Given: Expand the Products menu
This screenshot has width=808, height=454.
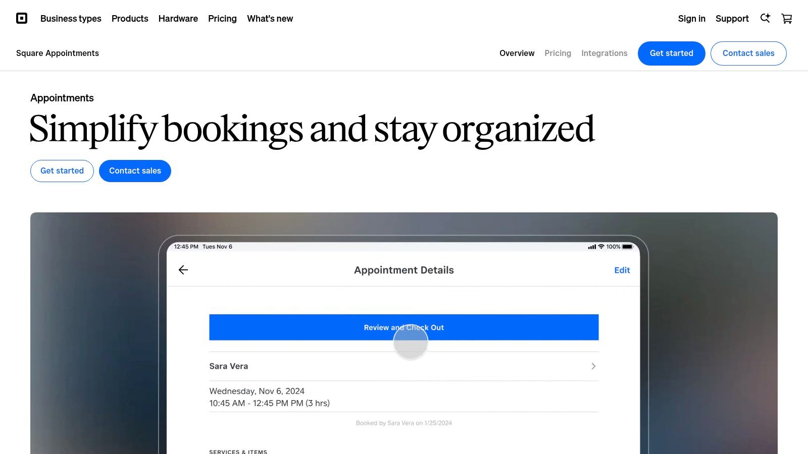Looking at the screenshot, I should click(130, 19).
